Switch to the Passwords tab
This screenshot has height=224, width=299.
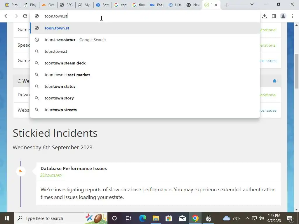[x=157, y=5]
